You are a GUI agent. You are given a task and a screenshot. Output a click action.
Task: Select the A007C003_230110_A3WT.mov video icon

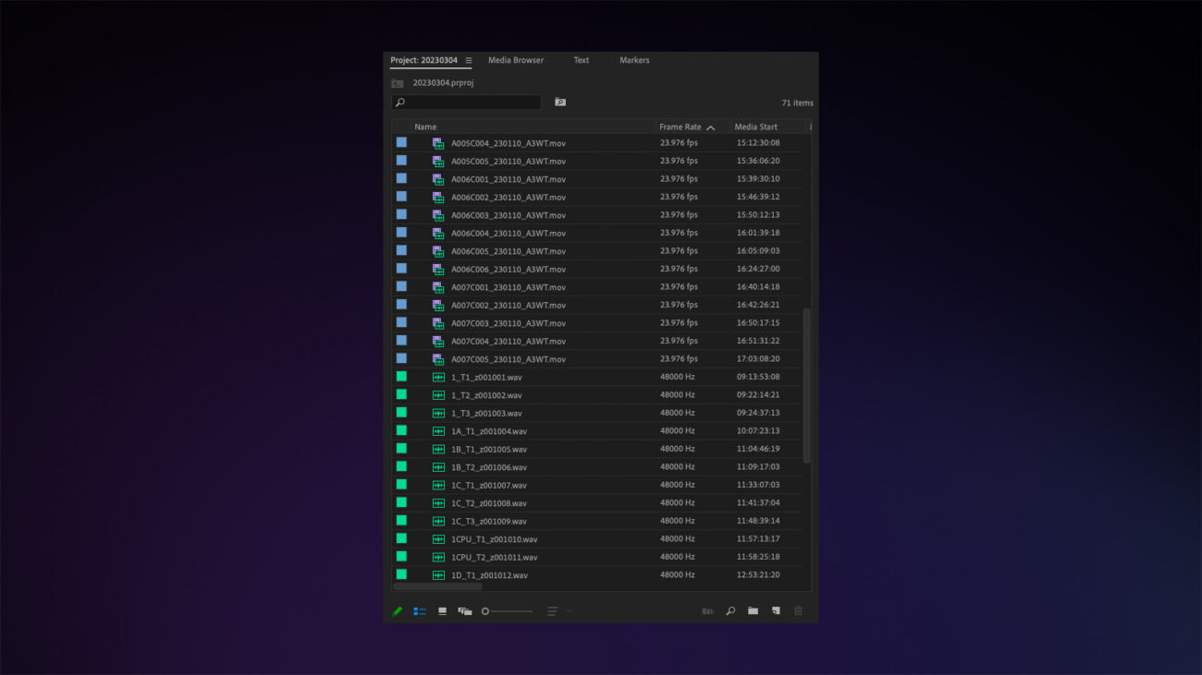437,322
